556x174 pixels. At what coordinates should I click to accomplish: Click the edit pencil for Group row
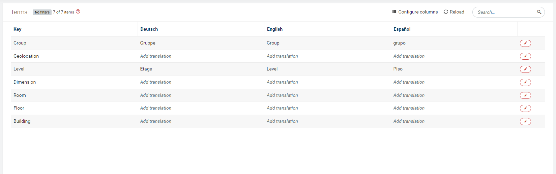(x=525, y=43)
